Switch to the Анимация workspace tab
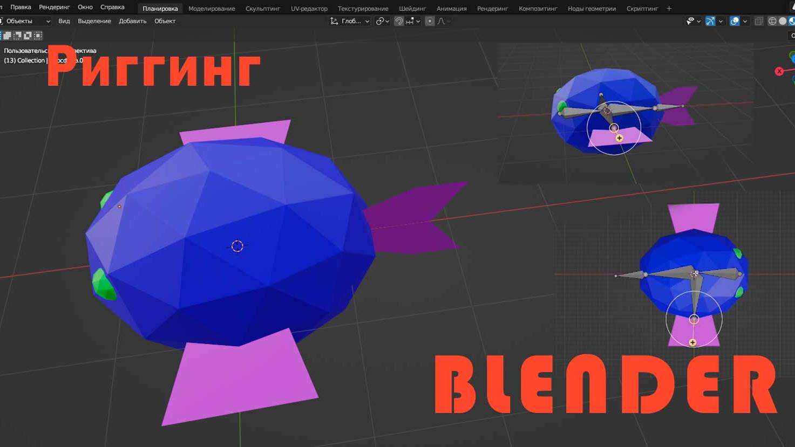 pyautogui.click(x=451, y=9)
